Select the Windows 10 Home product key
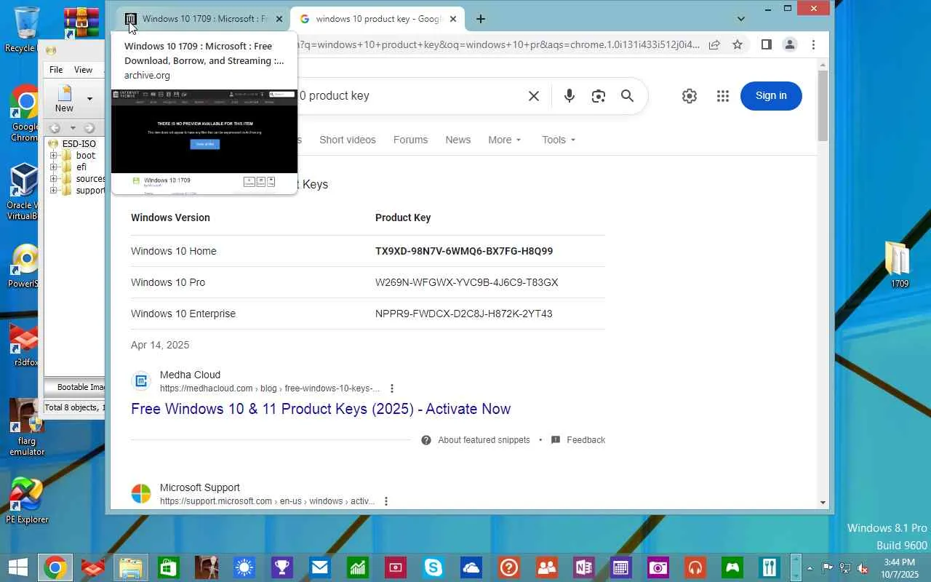931x582 pixels. coord(464,251)
